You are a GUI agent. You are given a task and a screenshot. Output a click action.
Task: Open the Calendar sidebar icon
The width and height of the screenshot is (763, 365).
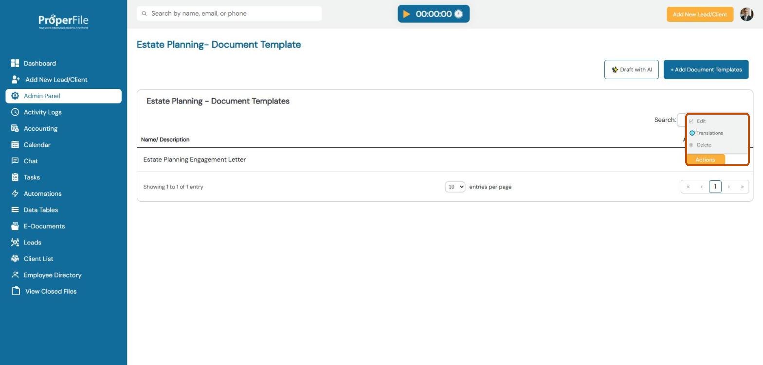pyautogui.click(x=15, y=144)
